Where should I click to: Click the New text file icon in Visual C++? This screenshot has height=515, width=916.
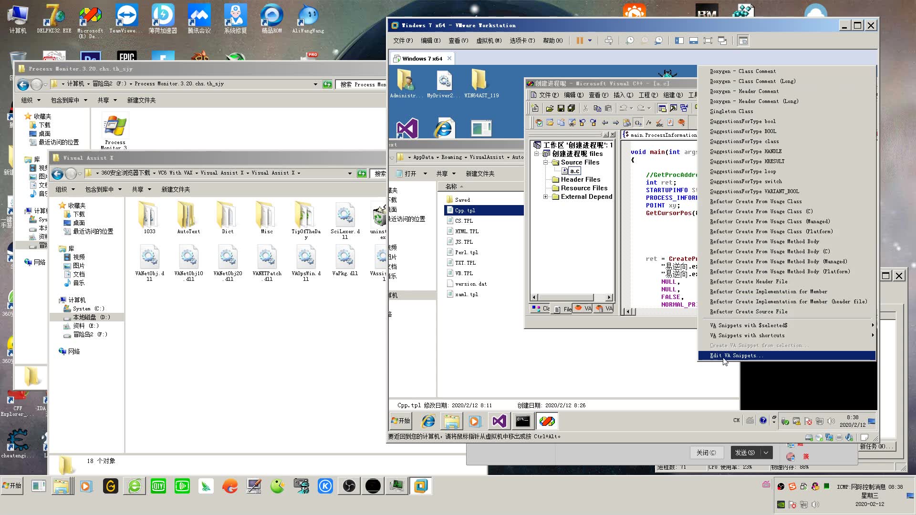point(535,108)
